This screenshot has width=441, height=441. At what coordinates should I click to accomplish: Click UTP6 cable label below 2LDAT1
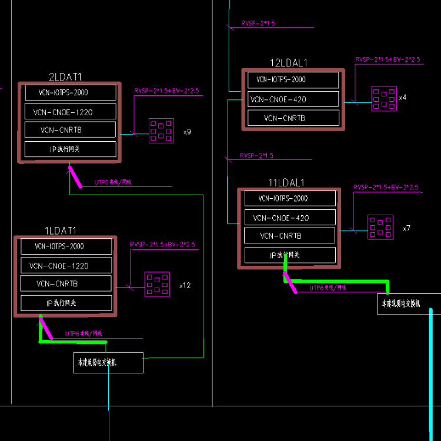point(113,182)
